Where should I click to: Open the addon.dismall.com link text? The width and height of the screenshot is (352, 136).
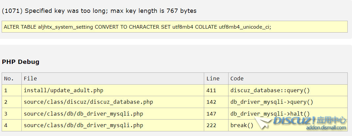click(326, 128)
